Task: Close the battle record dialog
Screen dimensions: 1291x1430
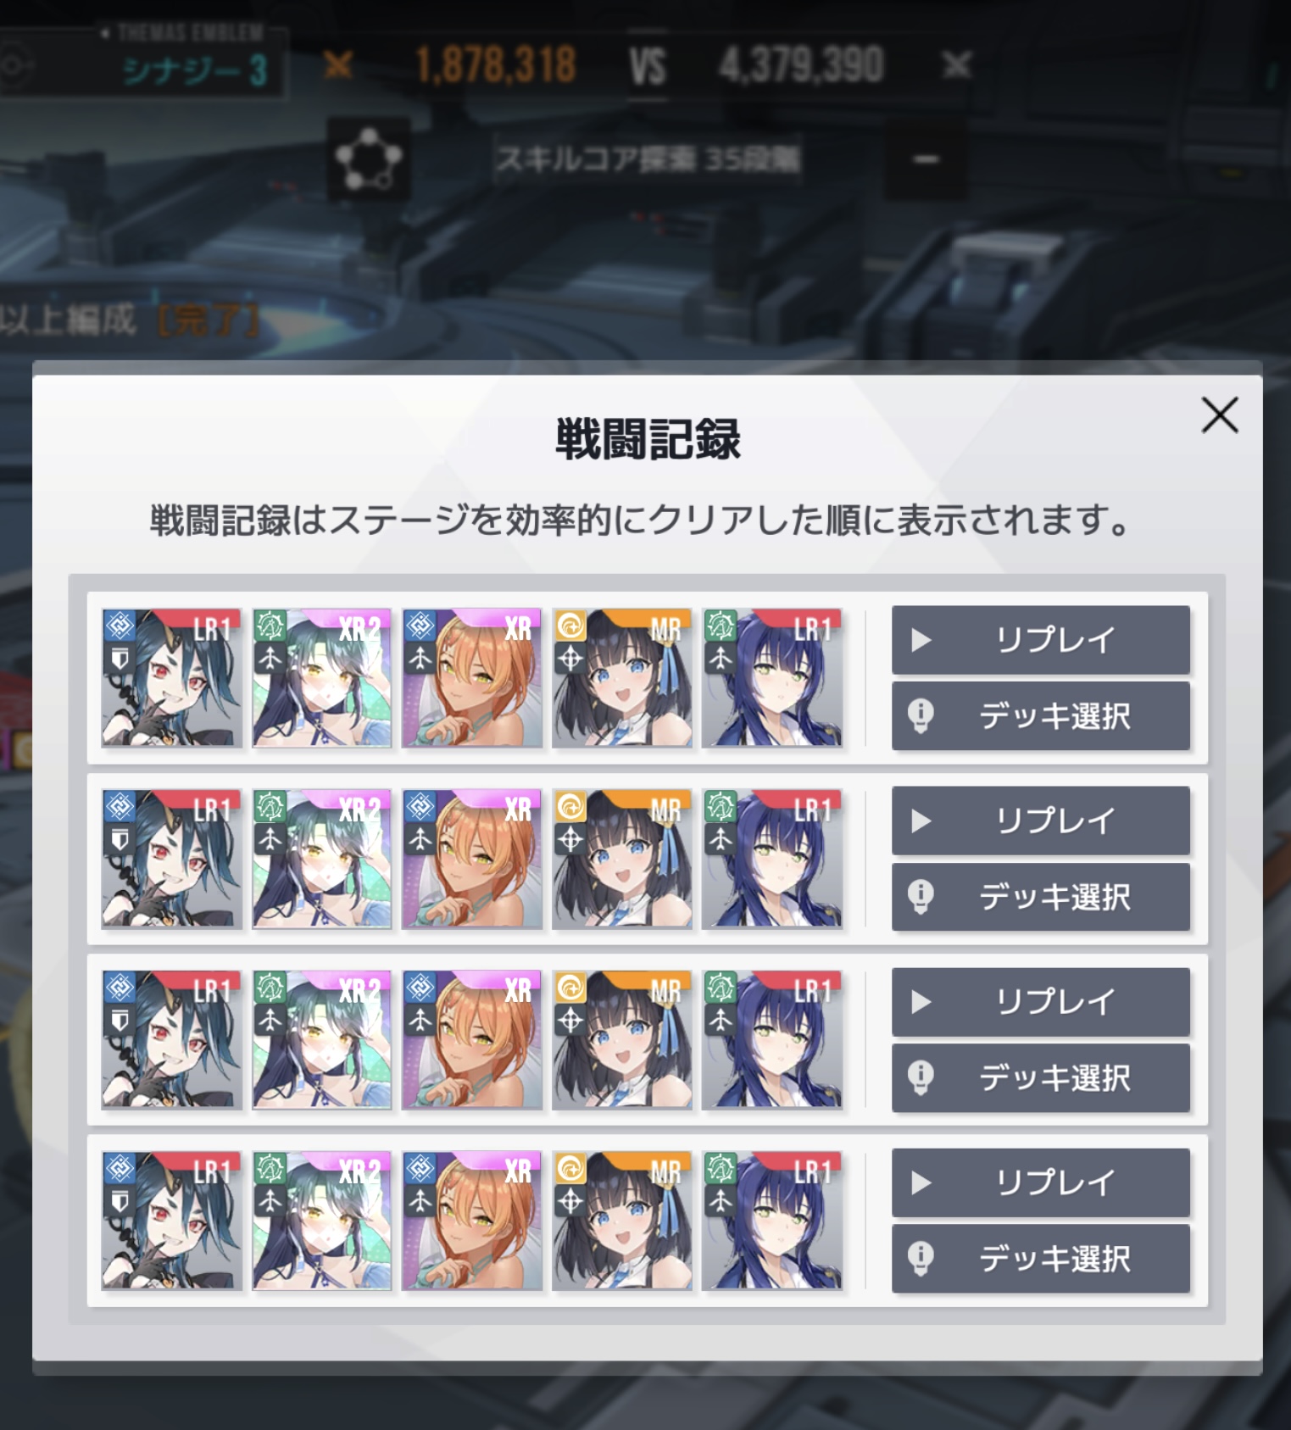Action: point(1219,415)
